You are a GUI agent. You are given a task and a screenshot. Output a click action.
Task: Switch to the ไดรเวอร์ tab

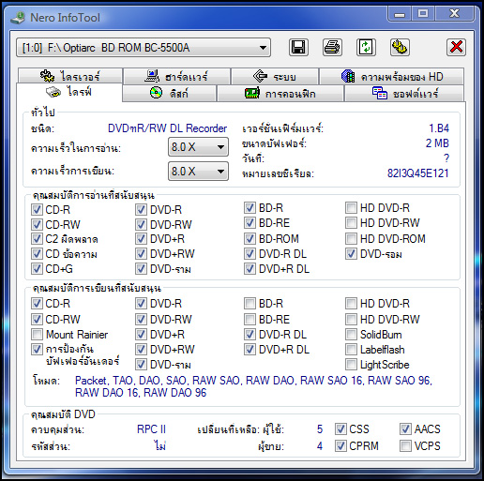(x=70, y=76)
